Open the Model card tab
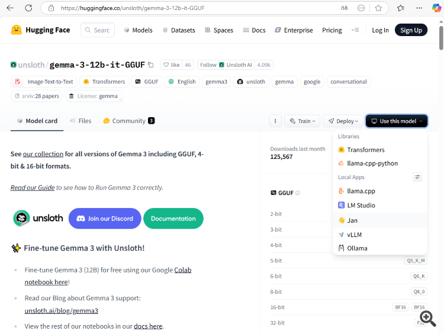Viewport: 444px width, 334px height. [37, 121]
